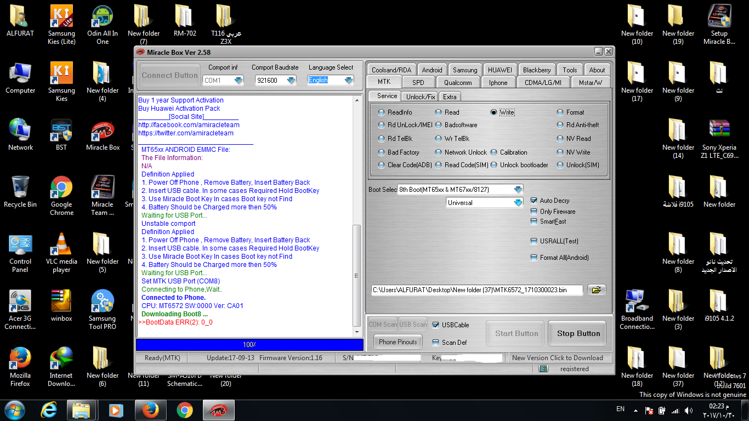
Task: Open the facebook.com/amiracleteam link in the log
Action: tap(189, 125)
